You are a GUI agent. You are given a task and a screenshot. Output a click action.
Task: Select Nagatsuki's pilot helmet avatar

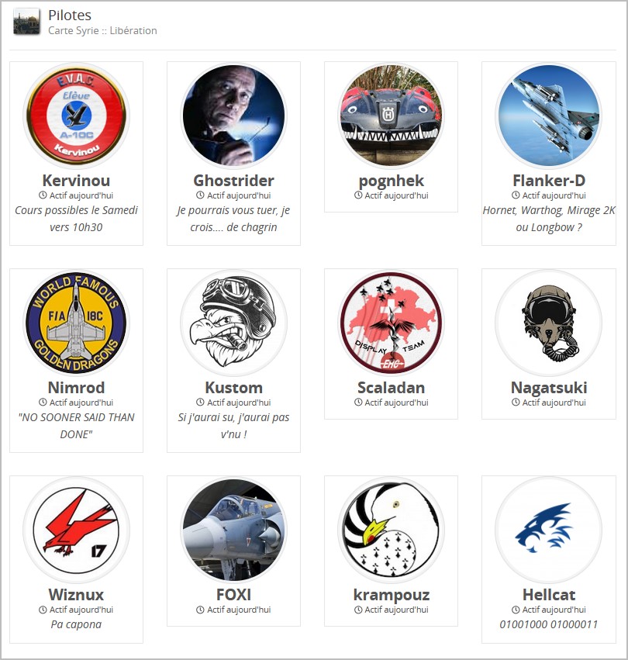[548, 323]
